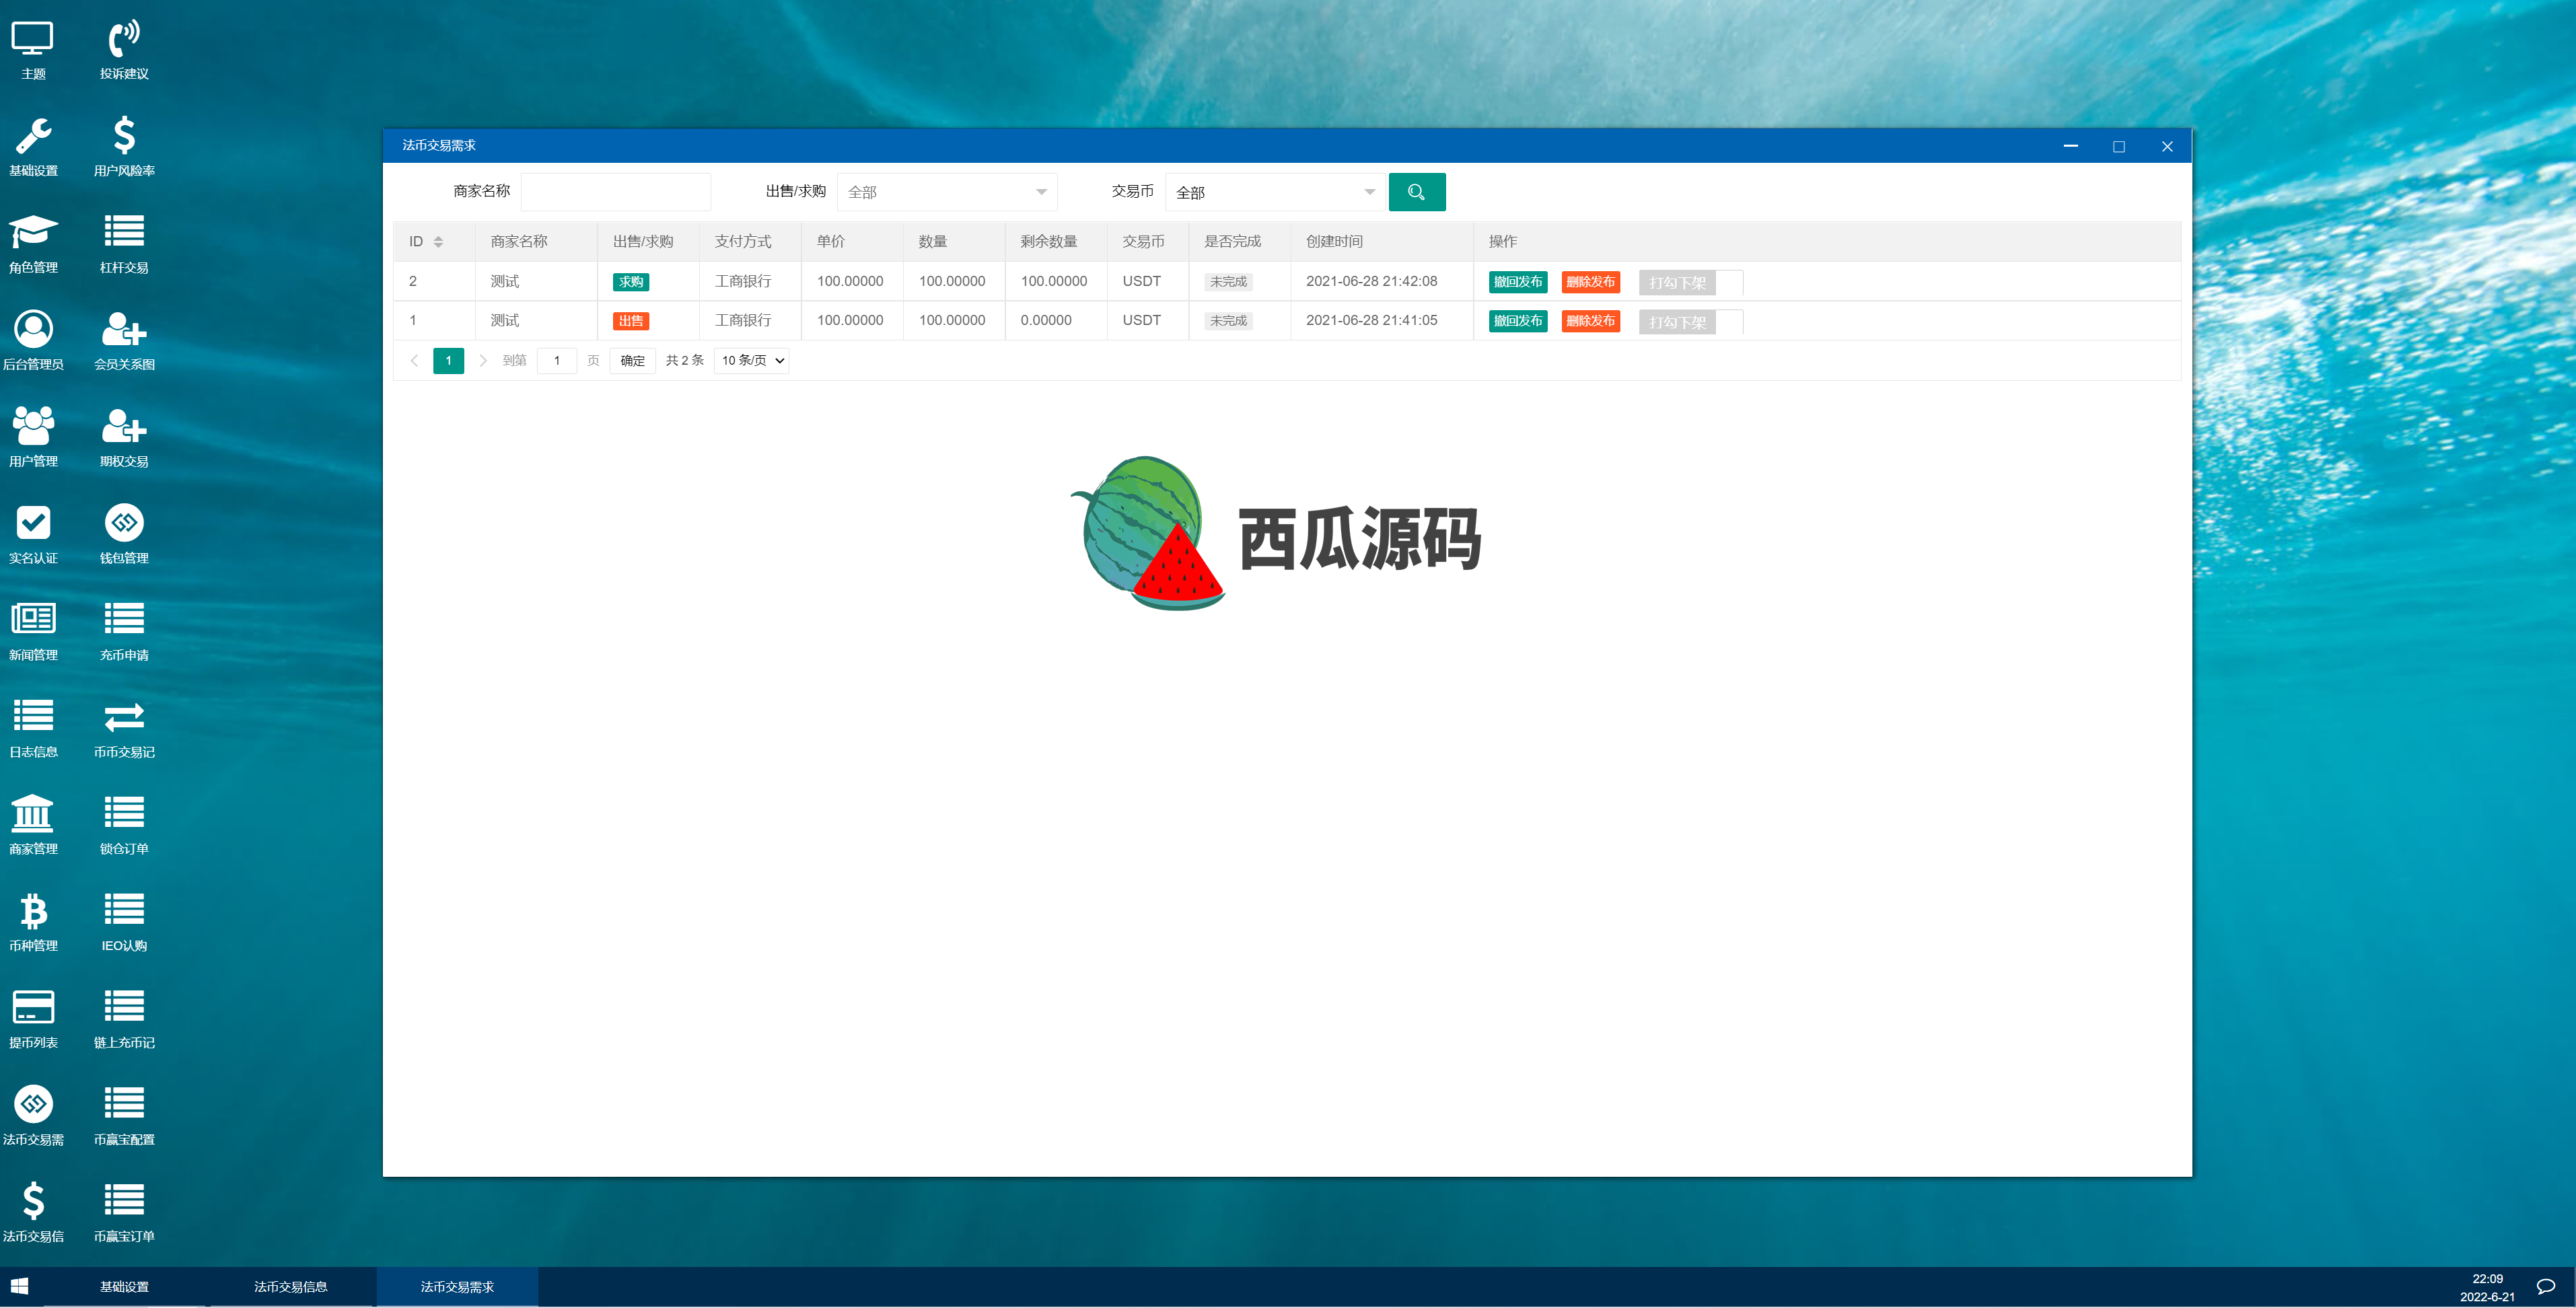Open 币赢宝配置 icon
Viewport: 2576px width, 1308px height.
click(x=124, y=1117)
